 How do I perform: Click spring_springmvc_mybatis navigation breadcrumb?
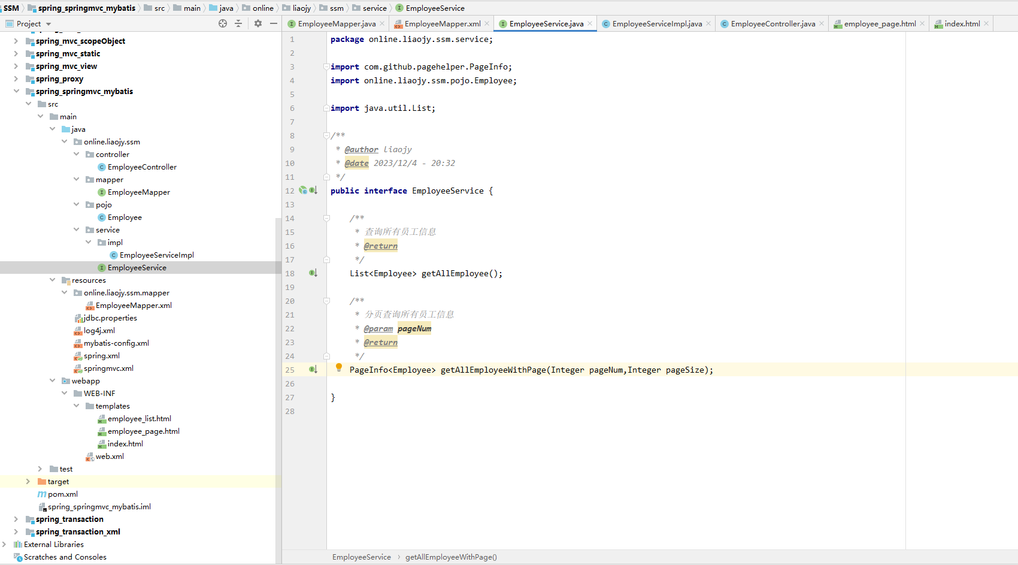(x=86, y=8)
